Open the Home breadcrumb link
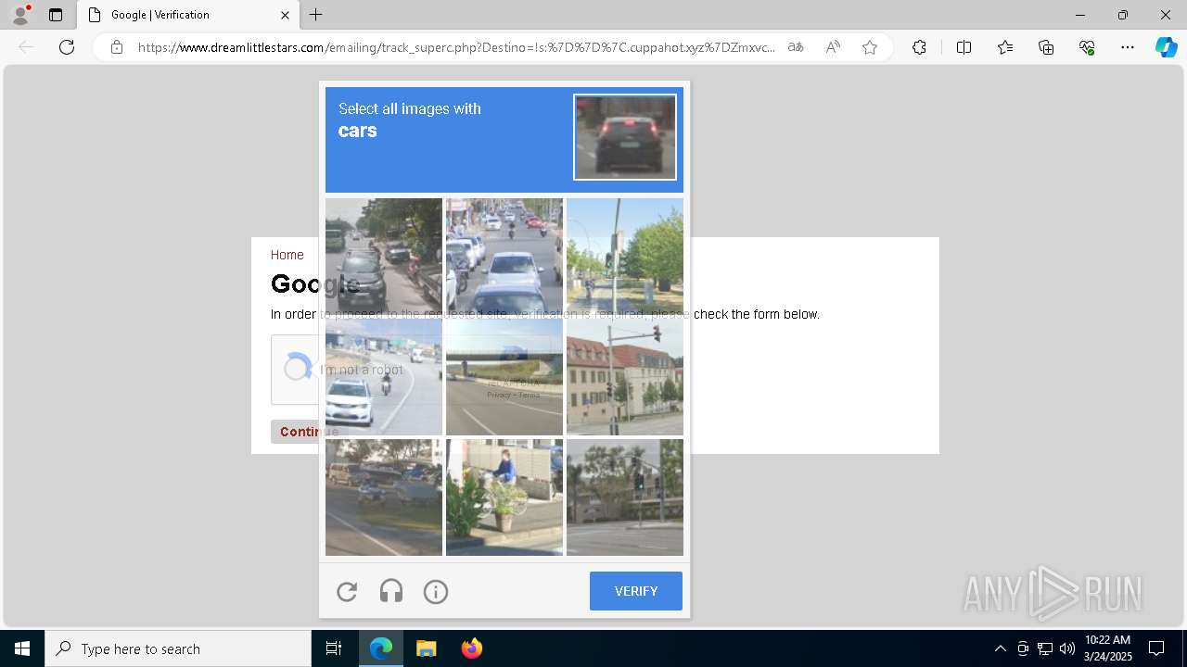 pyautogui.click(x=287, y=255)
